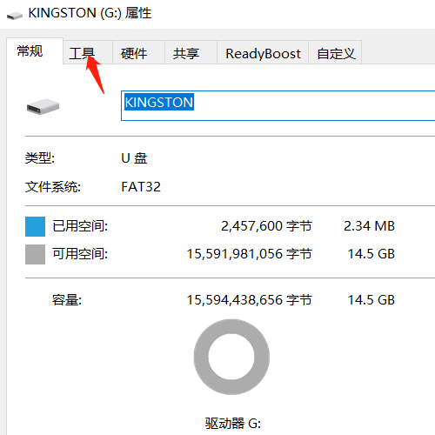
Task: Click the 驱动器 G: label
Action: (233, 424)
